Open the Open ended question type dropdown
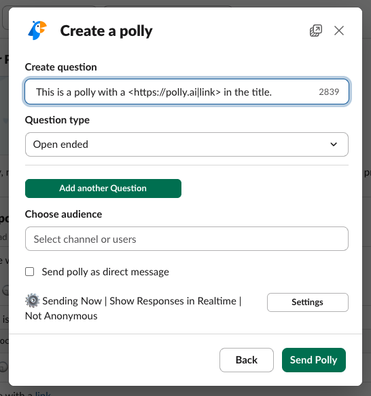 pyautogui.click(x=187, y=144)
